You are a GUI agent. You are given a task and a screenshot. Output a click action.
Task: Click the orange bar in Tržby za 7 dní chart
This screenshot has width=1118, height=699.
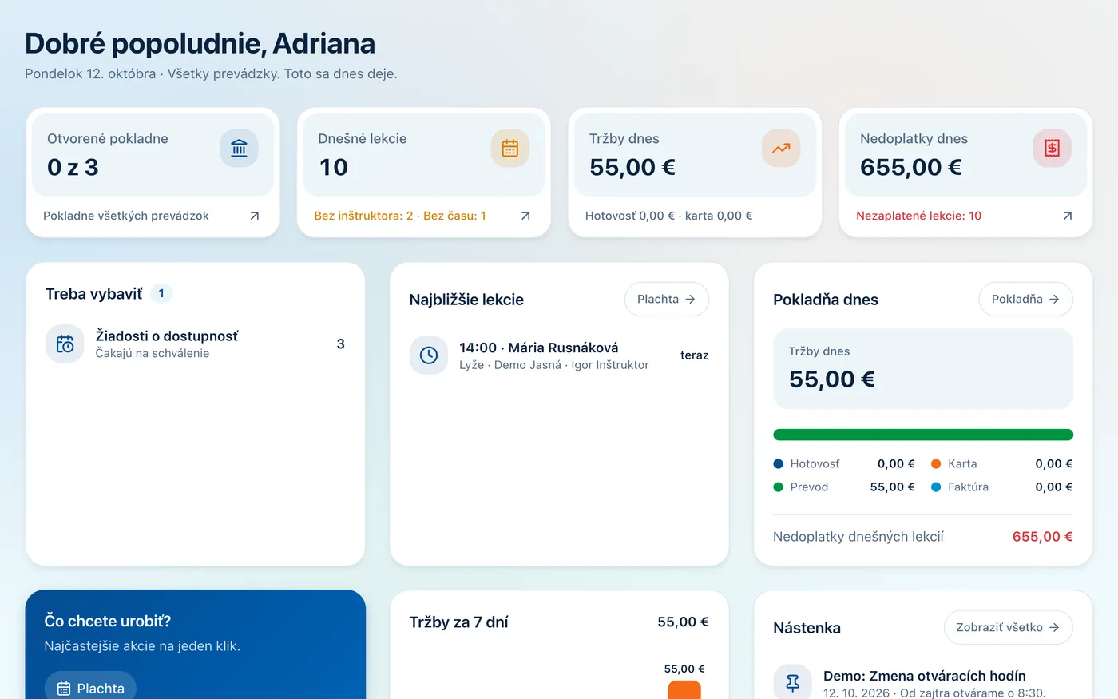[684, 689]
